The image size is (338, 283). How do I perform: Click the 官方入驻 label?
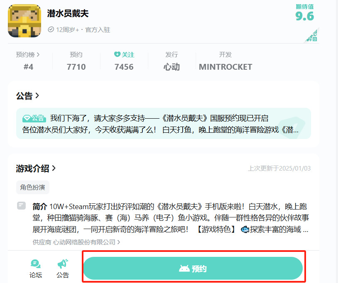(x=98, y=30)
